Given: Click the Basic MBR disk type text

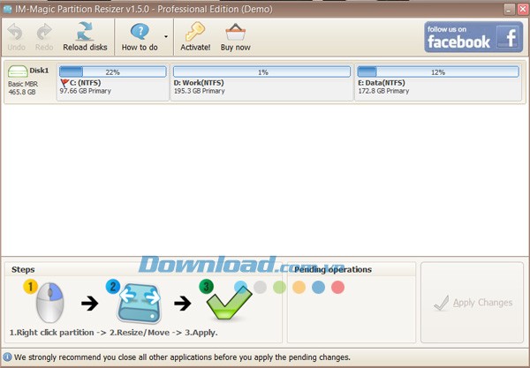Looking at the screenshot, I should pyautogui.click(x=23, y=84).
